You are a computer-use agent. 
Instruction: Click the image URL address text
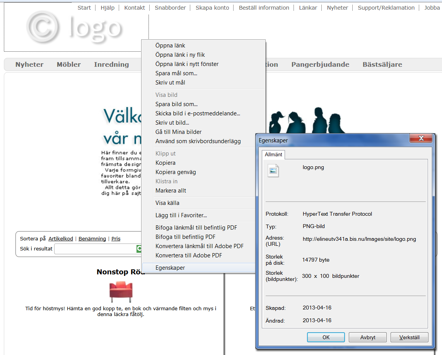[359, 239]
